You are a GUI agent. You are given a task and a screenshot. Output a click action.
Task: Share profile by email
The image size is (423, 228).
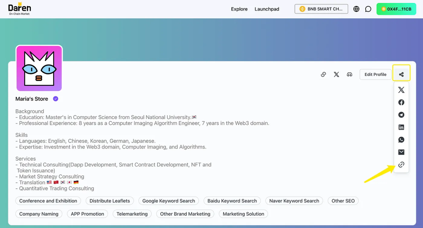pos(401,152)
